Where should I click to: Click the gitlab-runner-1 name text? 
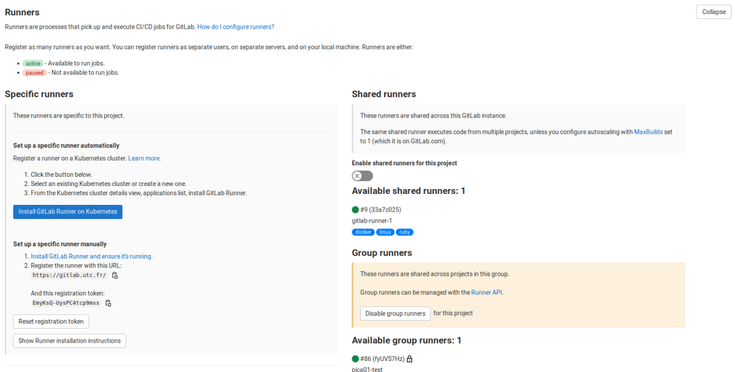point(372,221)
